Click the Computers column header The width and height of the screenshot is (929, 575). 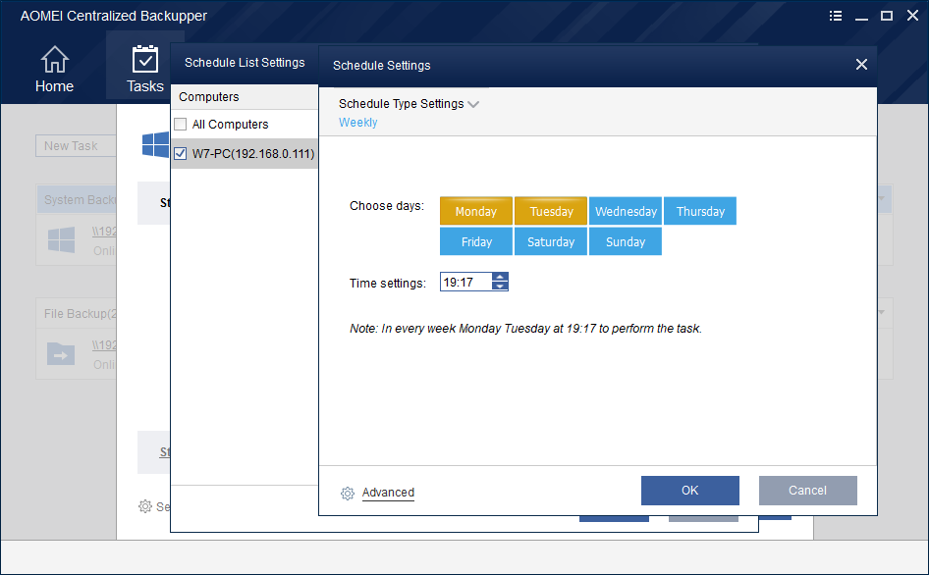[x=245, y=96]
